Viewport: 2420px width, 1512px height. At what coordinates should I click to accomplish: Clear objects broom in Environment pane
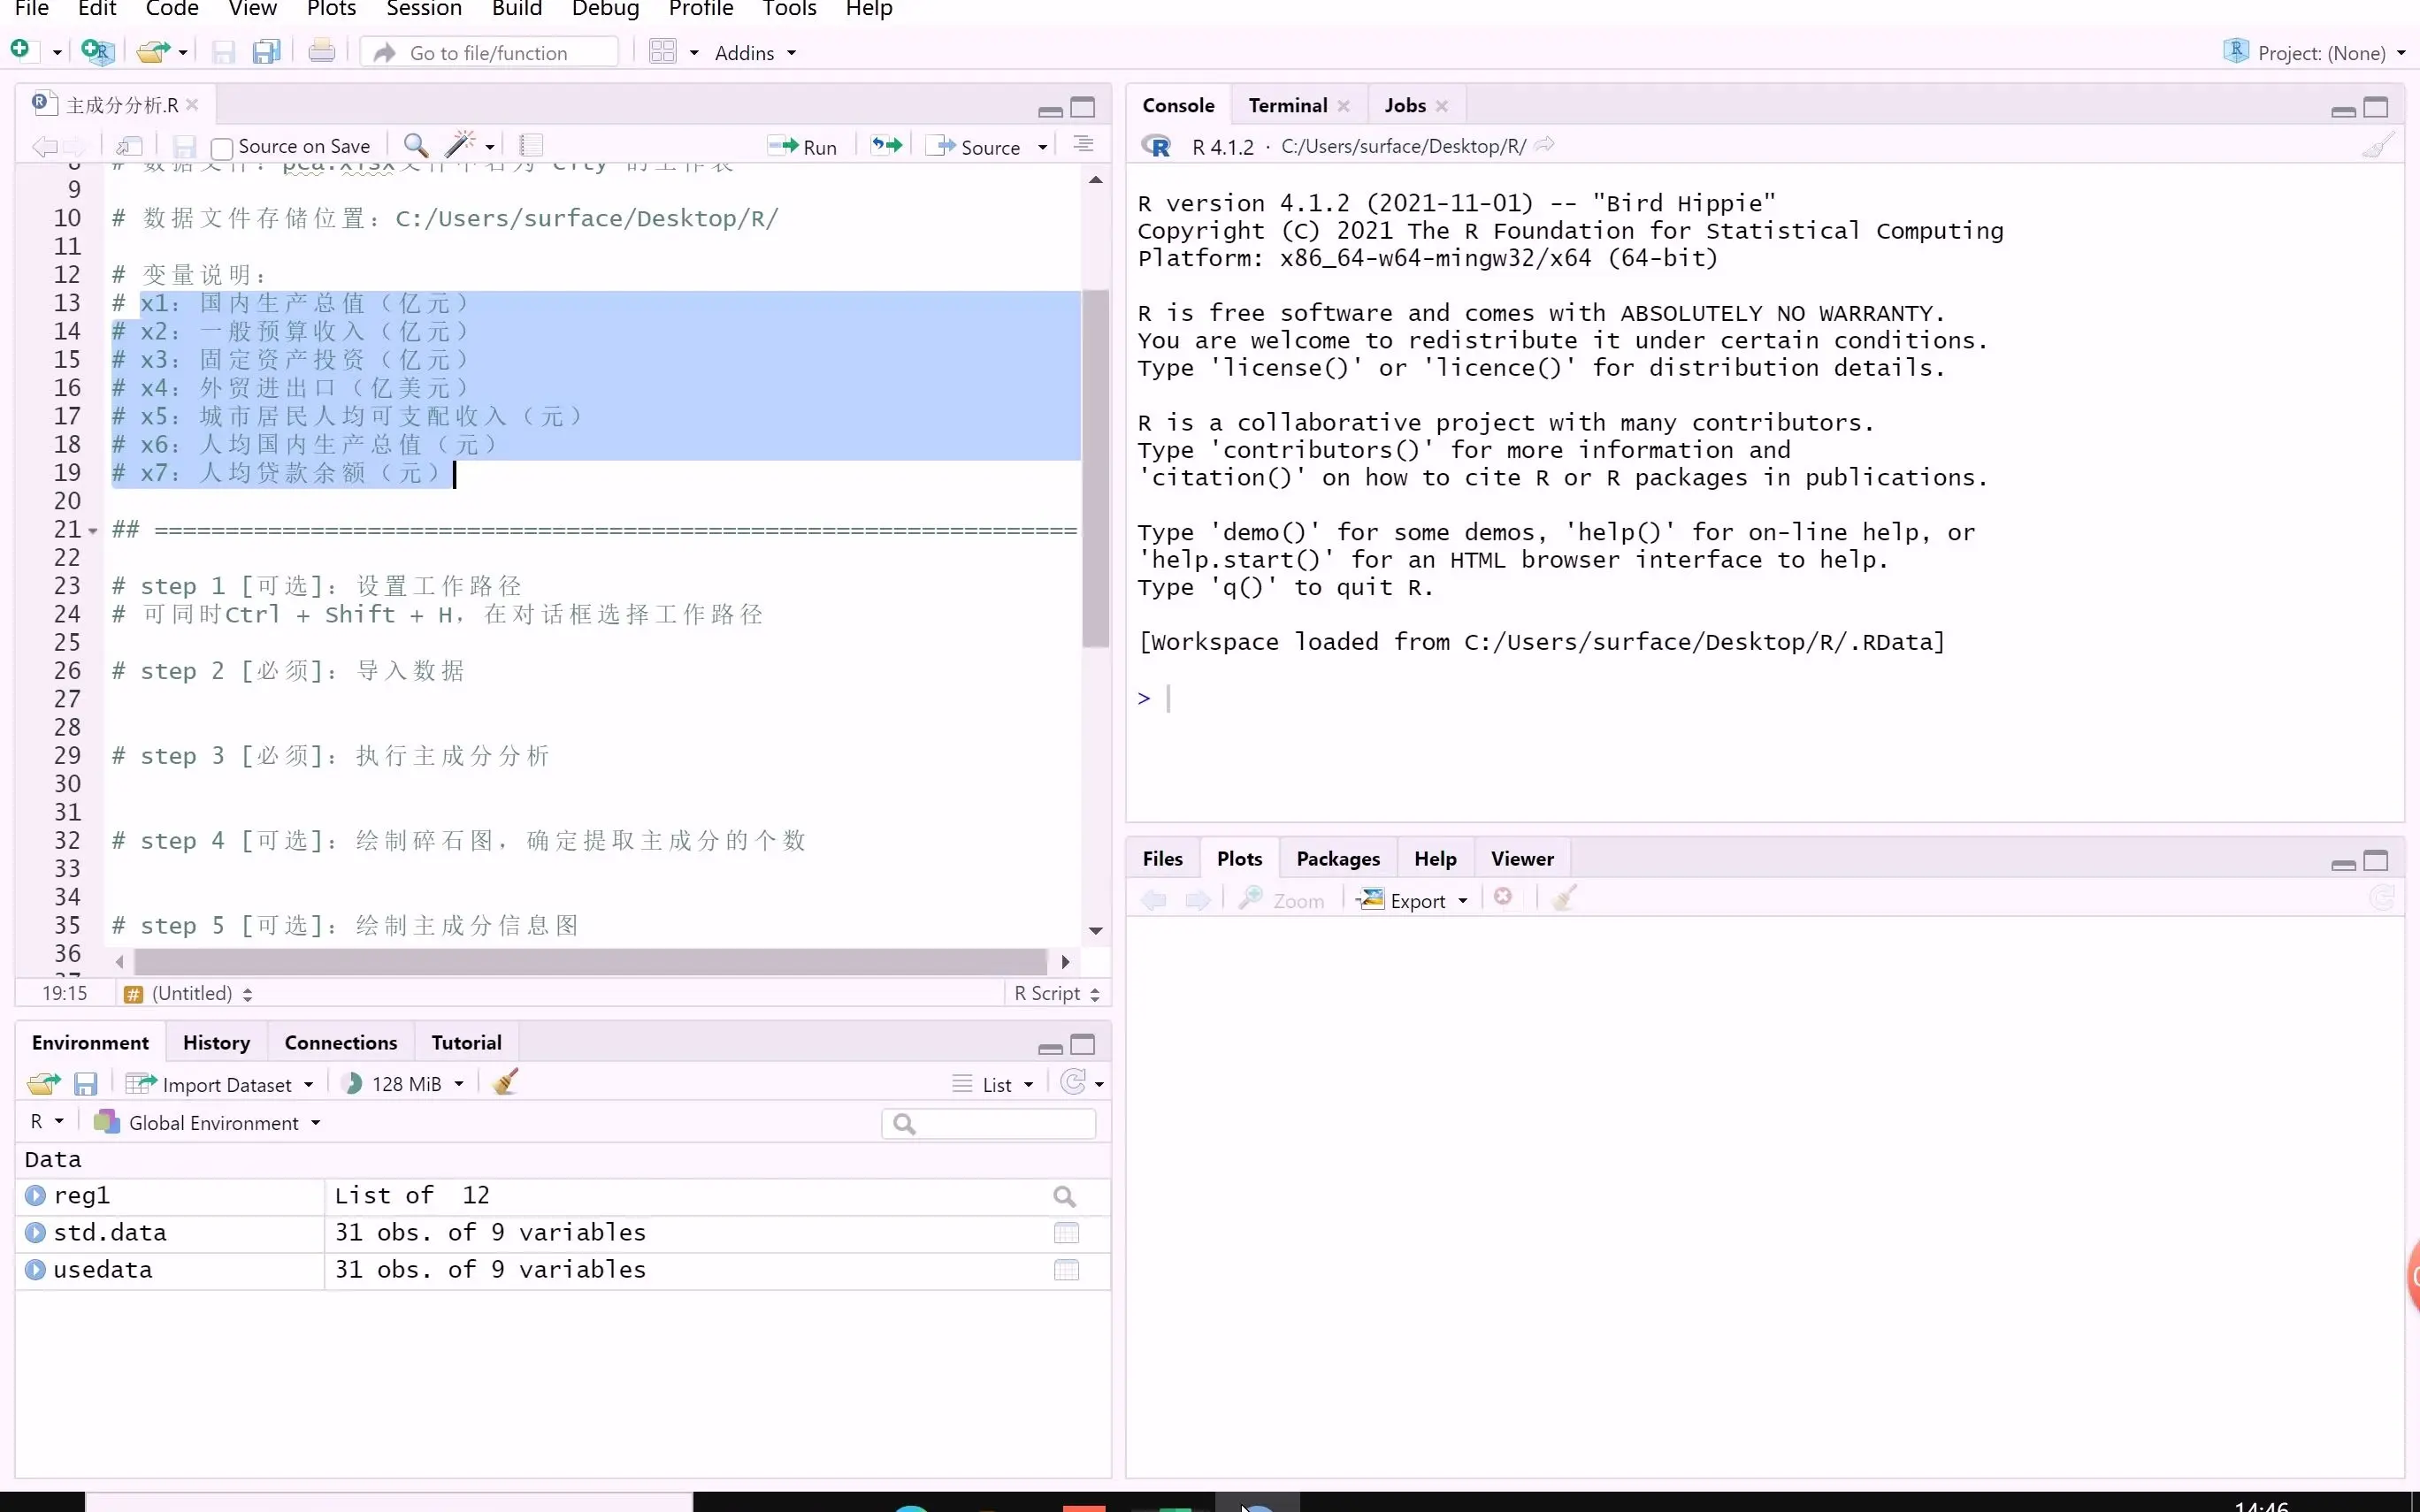click(506, 1082)
